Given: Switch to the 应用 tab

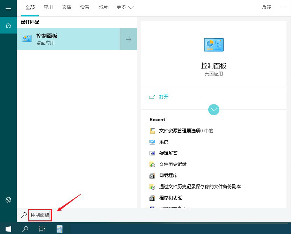Looking at the screenshot, I should 48,7.
